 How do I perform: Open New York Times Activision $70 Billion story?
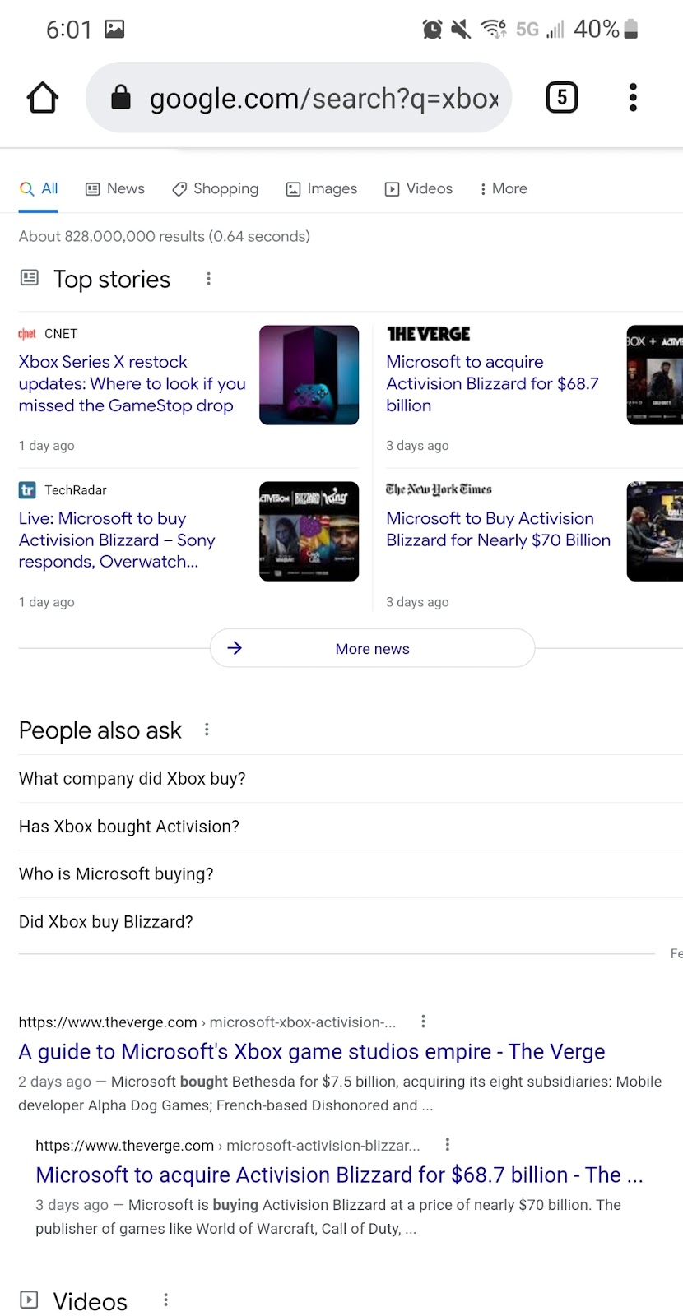pos(498,529)
